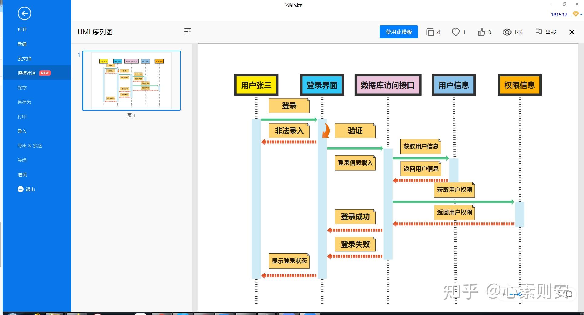Viewport: 584px width, 315px height.
Task: Click the 退出 label in the sidebar
Action: (30, 189)
